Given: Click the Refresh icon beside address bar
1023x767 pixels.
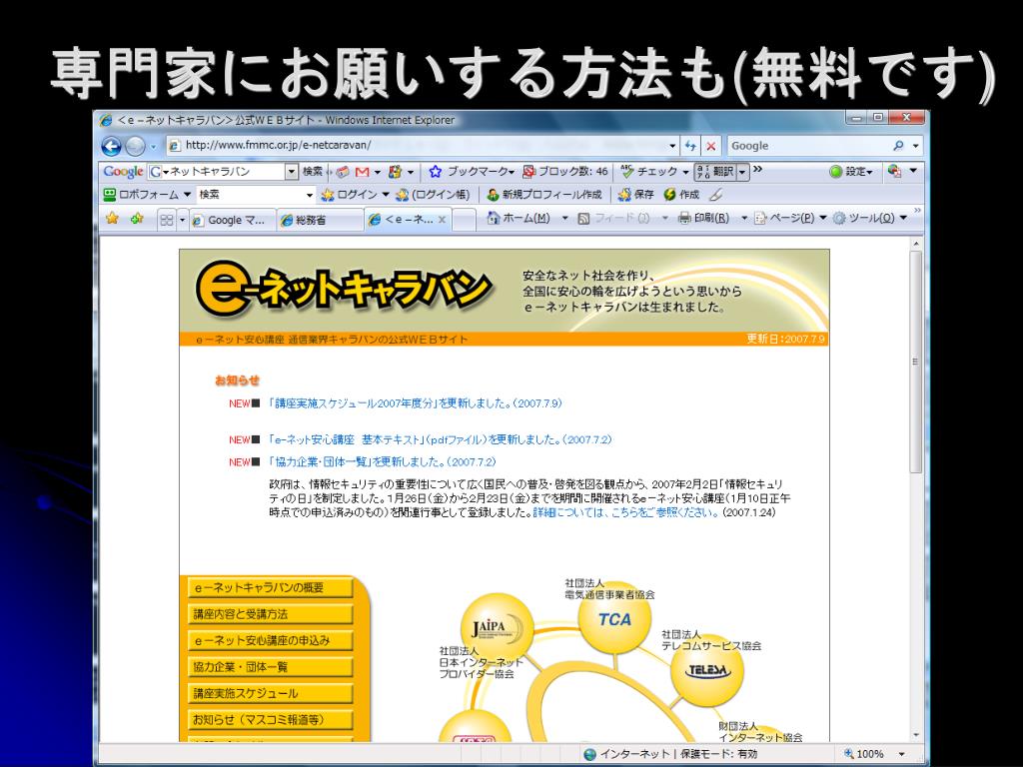Looking at the screenshot, I should (690, 146).
